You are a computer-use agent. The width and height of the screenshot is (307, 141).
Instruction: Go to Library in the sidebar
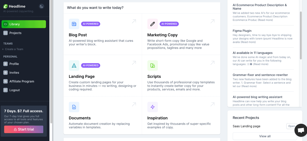tap(24, 24)
